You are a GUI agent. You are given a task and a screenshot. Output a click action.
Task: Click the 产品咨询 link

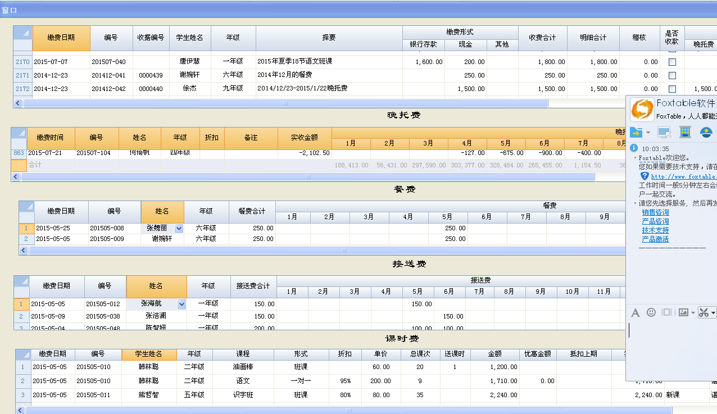[x=655, y=221]
